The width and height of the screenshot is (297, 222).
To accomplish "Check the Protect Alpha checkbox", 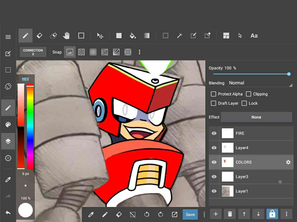I will [x=213, y=94].
